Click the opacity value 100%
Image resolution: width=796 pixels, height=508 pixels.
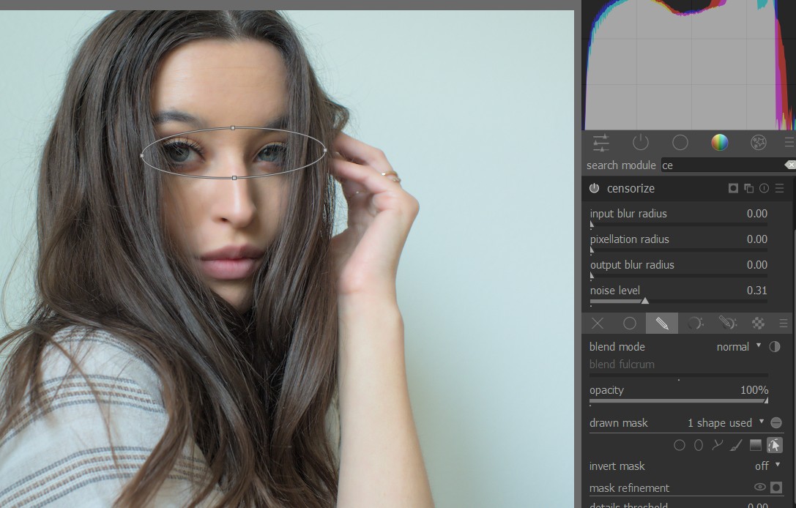[x=754, y=389]
